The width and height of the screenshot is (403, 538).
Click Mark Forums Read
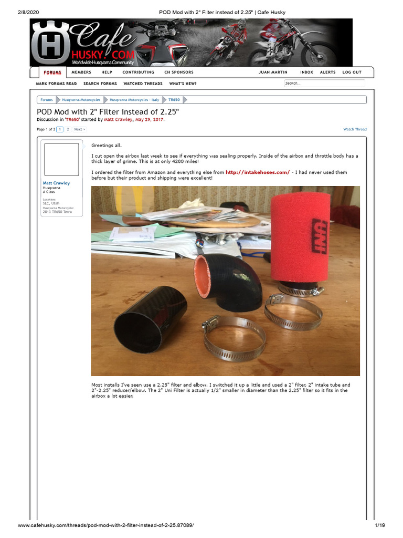(56, 84)
